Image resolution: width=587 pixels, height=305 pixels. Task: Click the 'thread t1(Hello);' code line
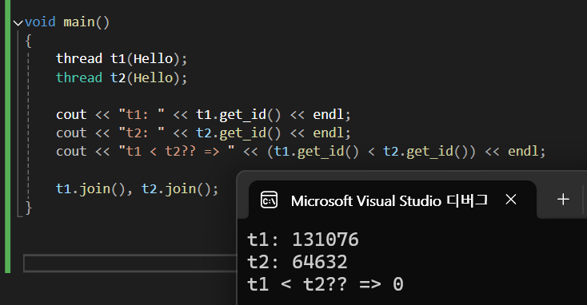[122, 58]
